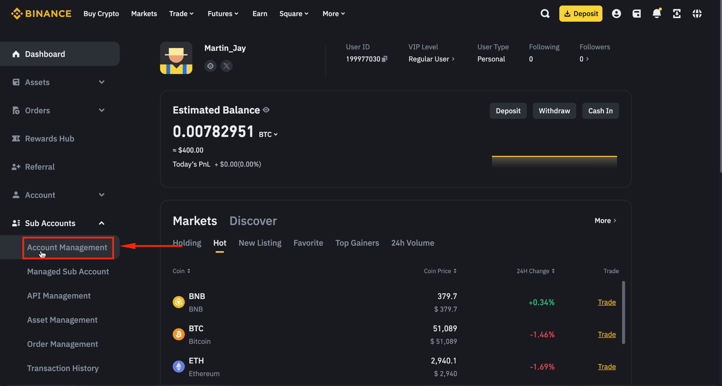The height and width of the screenshot is (386, 722).
Task: Open the Futures menu in the navigation bar
Action: pyautogui.click(x=223, y=13)
